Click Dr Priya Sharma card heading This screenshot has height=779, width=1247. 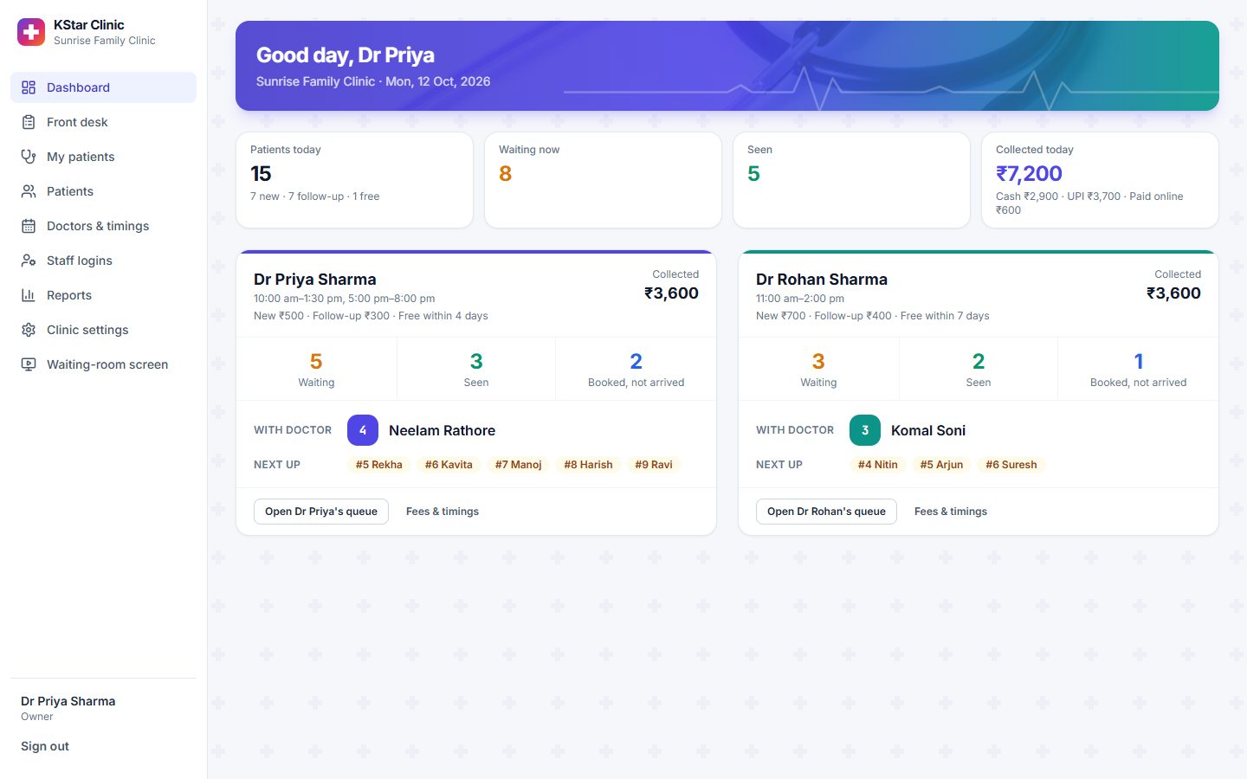(x=315, y=280)
